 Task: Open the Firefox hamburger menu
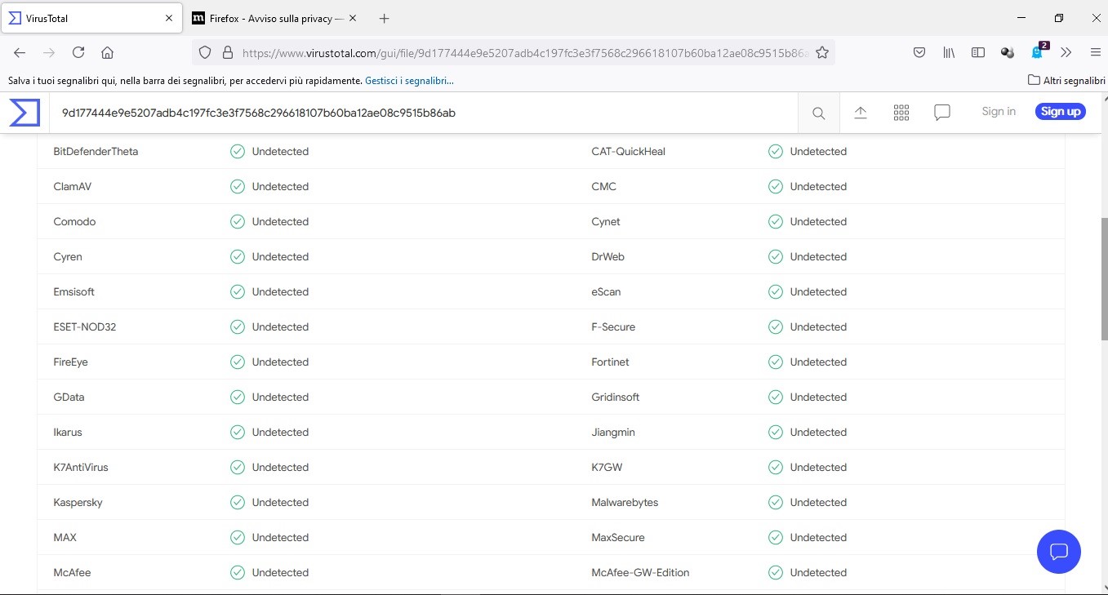tap(1095, 52)
